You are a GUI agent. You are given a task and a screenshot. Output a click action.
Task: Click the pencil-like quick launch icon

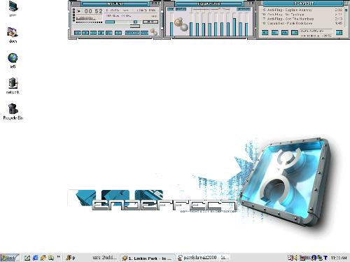point(43,258)
